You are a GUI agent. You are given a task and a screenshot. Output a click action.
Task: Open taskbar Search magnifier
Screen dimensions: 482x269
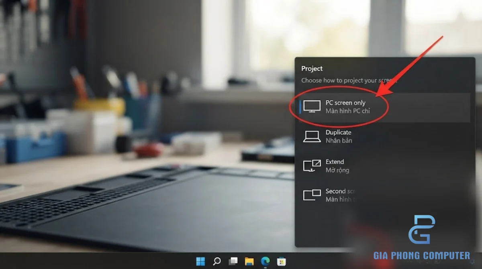[x=217, y=261]
